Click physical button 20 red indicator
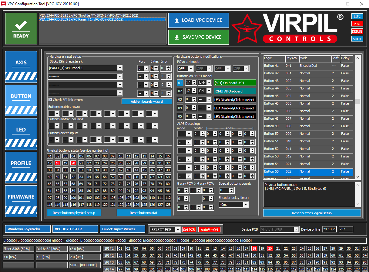Screen dimensions: 369x272 (73, 163)
